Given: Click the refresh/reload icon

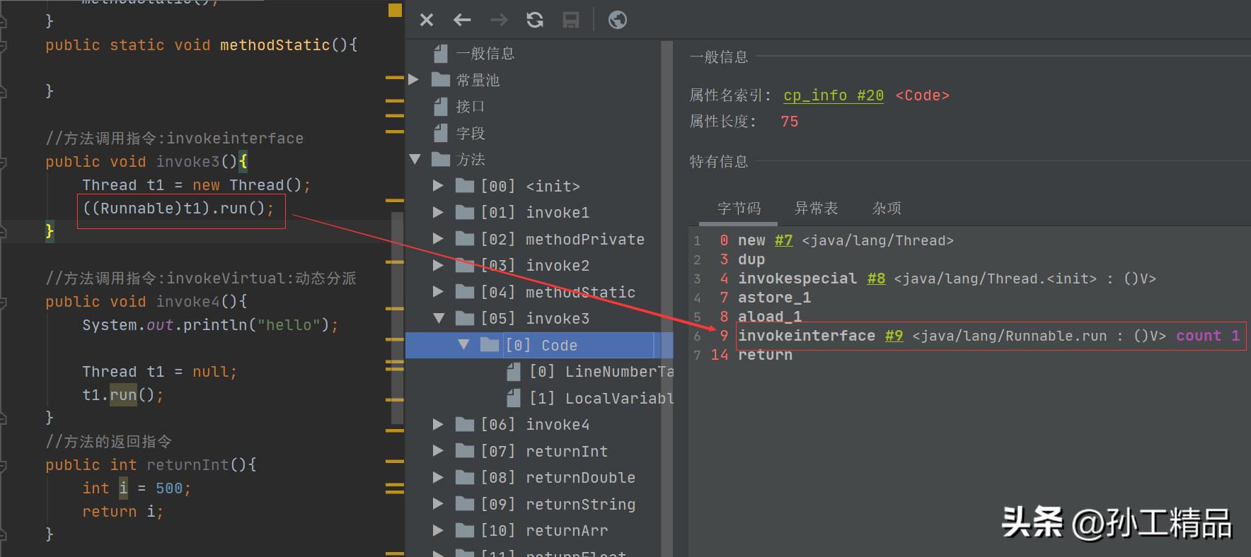Looking at the screenshot, I should click(535, 20).
